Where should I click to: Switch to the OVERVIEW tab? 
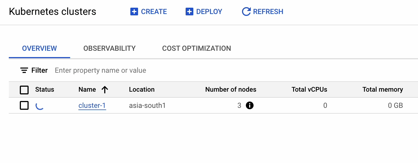coord(39,49)
